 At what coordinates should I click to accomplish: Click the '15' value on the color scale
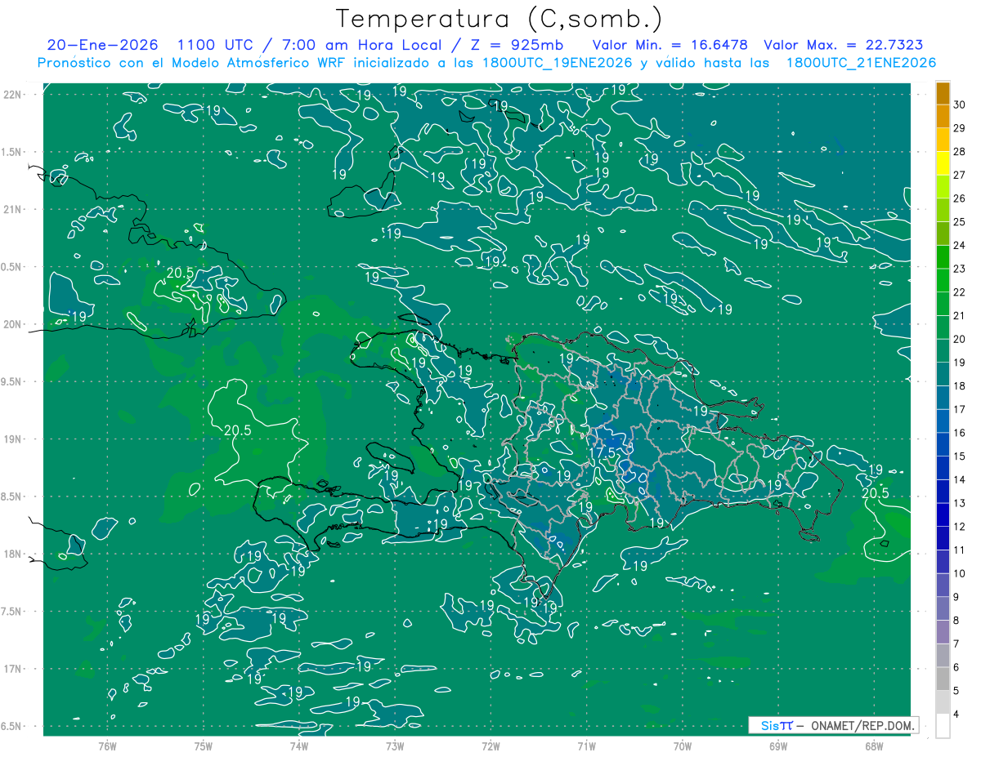pos(959,456)
